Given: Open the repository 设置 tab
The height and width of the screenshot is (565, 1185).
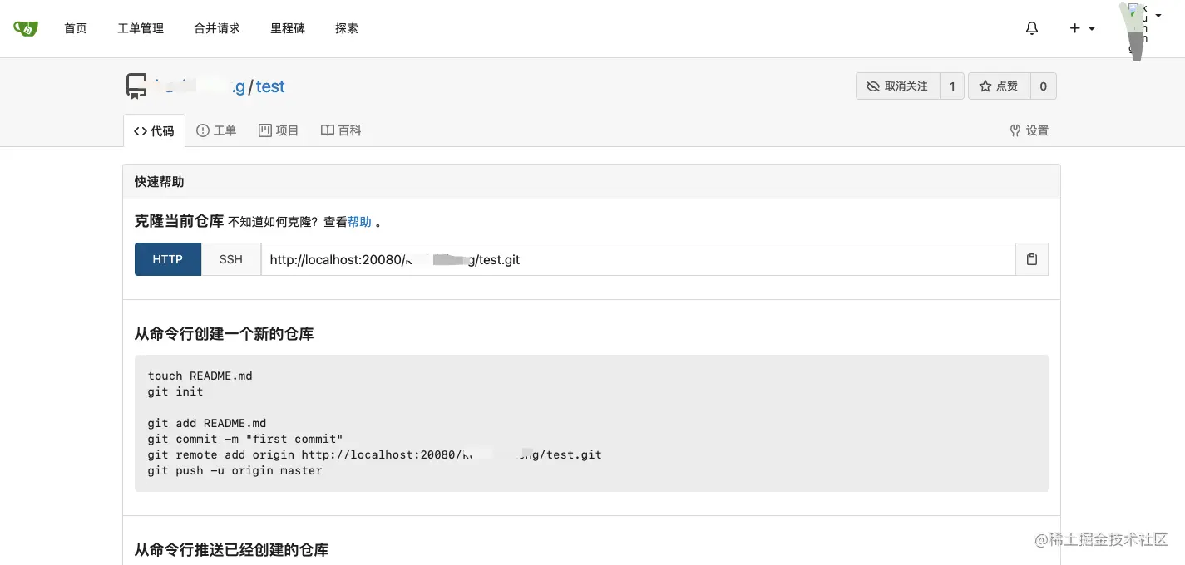Looking at the screenshot, I should click(x=1029, y=130).
